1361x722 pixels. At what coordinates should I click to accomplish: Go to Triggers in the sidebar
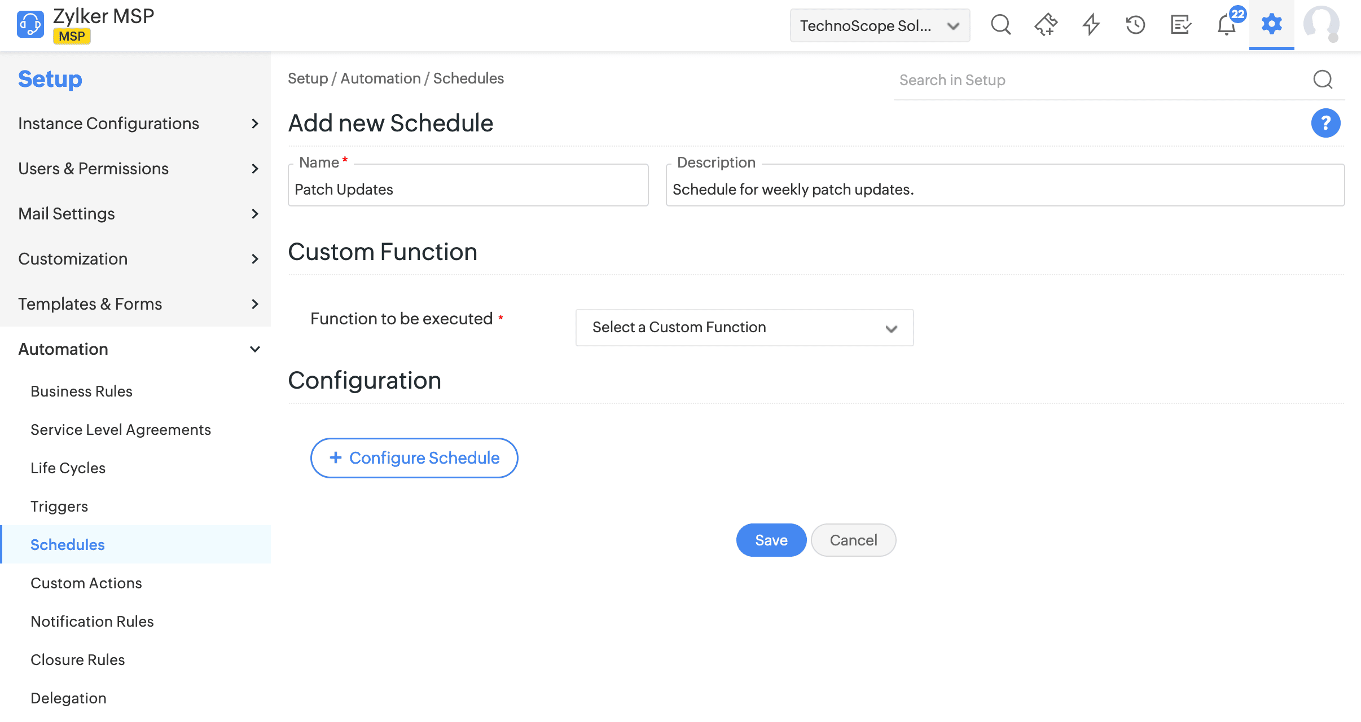pos(59,506)
